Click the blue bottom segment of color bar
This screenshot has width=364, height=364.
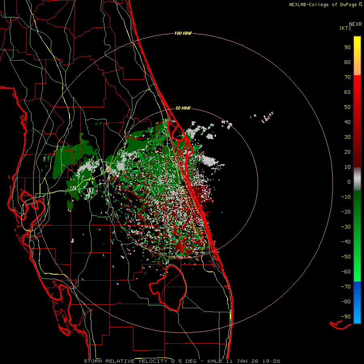357,303
